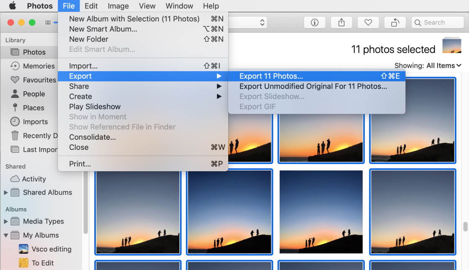Click the toolbar pop-up stepper arrows
The width and height of the screenshot is (469, 270).
pos(262,23)
